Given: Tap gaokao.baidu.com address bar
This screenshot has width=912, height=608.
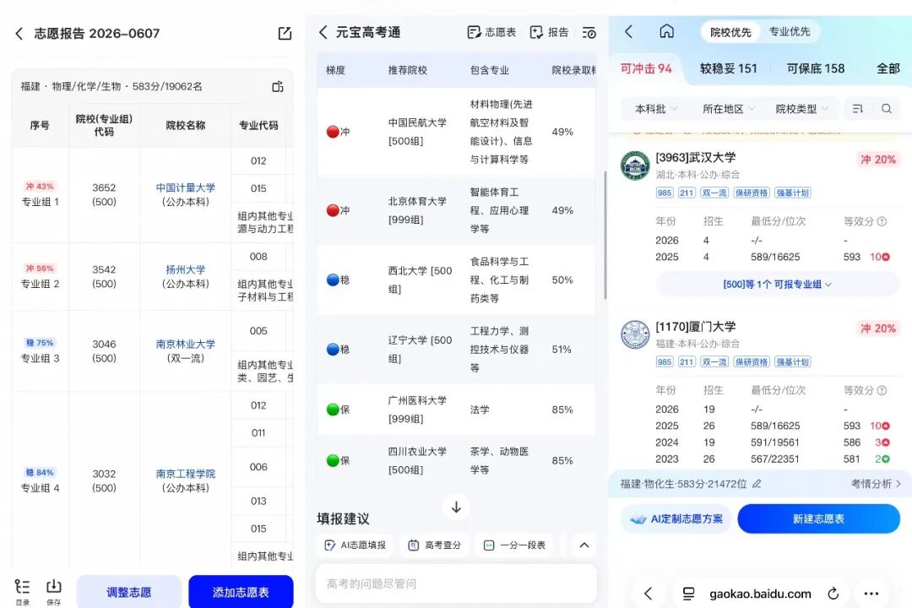Looking at the screenshot, I should coord(760,594).
